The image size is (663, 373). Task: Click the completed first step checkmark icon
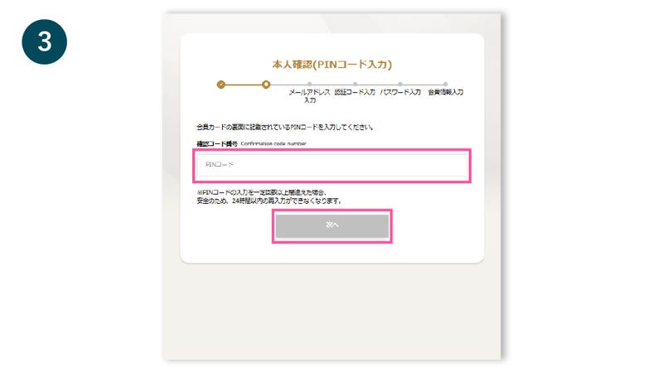tap(220, 85)
